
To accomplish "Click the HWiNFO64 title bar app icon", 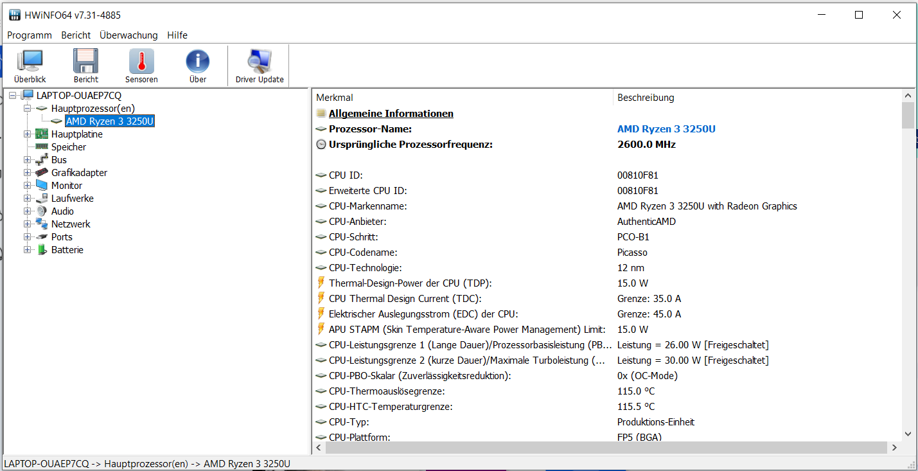I will 14,15.
